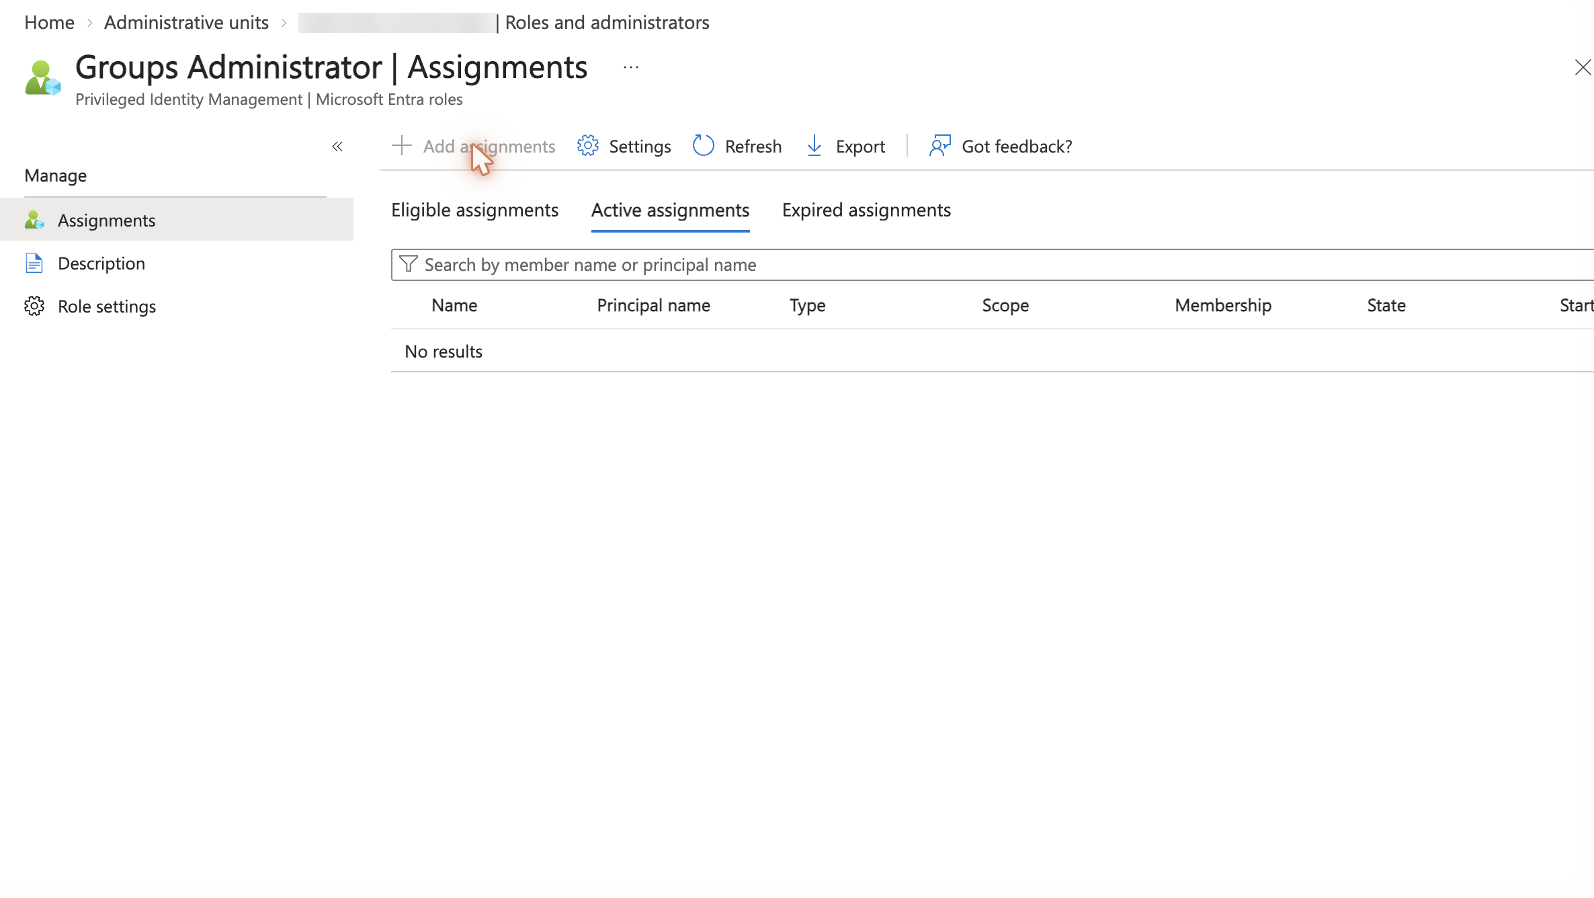
Task: Click the search by member name field
Action: click(993, 265)
